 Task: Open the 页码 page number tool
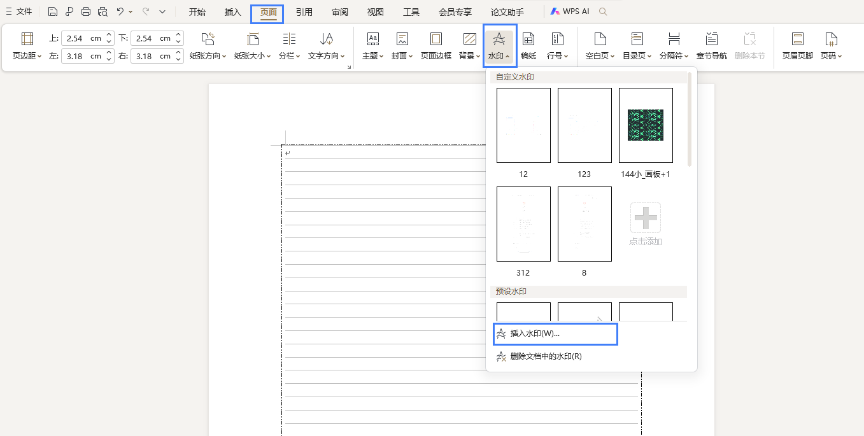[x=831, y=46]
